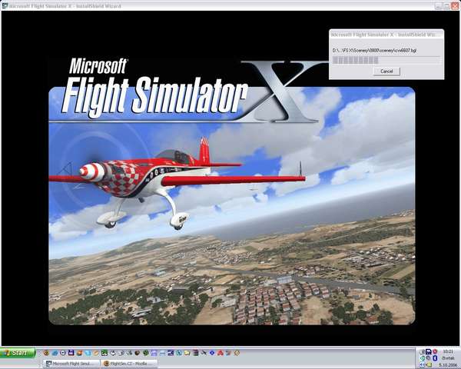Close the Flight Simulator X InstallShield Wizard window
The width and height of the screenshot is (461, 369).
click(455, 5)
